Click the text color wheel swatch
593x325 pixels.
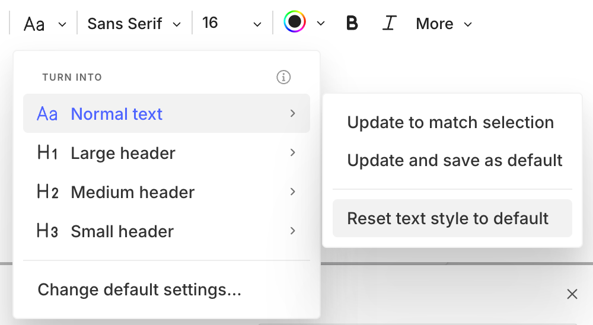[x=295, y=21]
